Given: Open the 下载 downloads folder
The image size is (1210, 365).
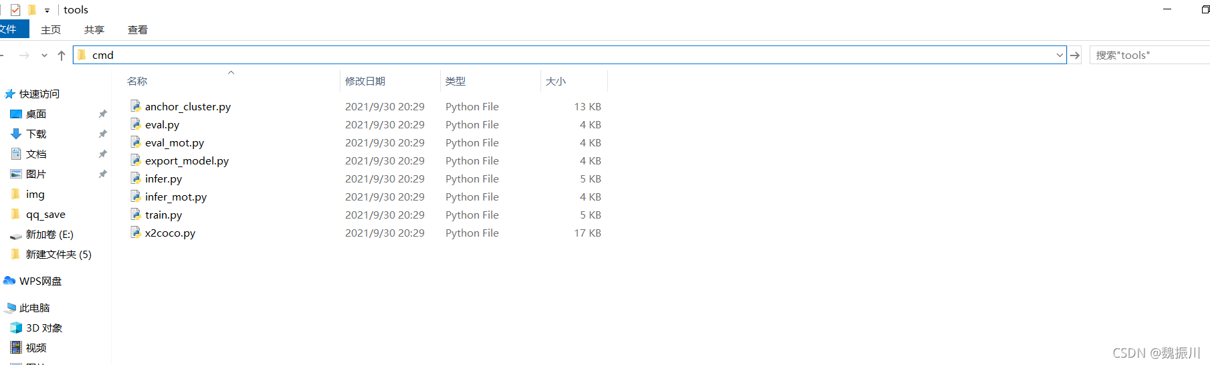Looking at the screenshot, I should pos(29,134).
